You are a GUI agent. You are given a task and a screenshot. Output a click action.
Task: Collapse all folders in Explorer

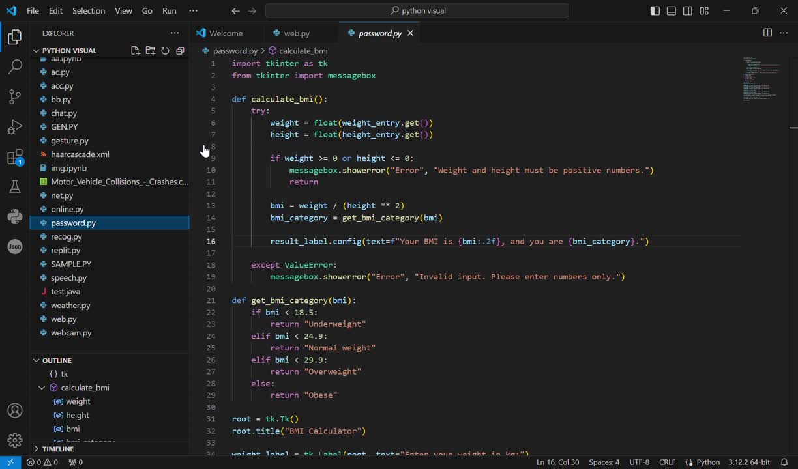(x=180, y=51)
